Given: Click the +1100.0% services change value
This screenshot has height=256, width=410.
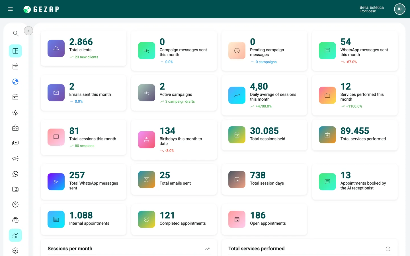Looking at the screenshot, I should tap(354, 106).
